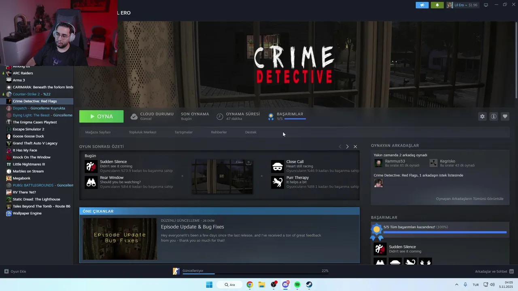The height and width of the screenshot is (291, 518).
Task: Click the taskbar volume speaker icon
Action: 493,285
